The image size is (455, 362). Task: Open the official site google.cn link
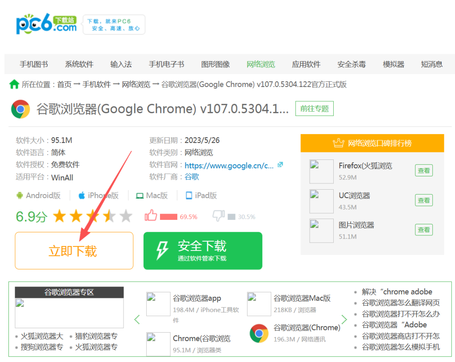tap(229, 165)
